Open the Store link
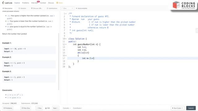 coord(59,3)
